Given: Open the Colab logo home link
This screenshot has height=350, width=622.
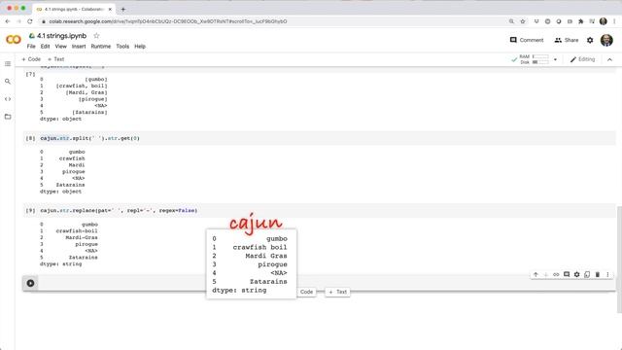Looking at the screenshot, I should tap(14, 40).
